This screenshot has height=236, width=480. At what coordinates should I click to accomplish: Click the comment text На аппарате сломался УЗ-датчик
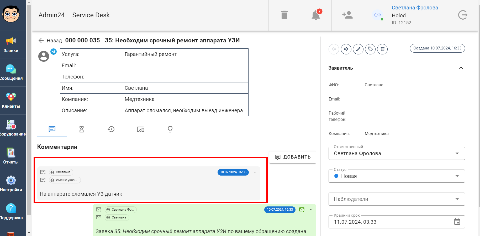(81, 194)
